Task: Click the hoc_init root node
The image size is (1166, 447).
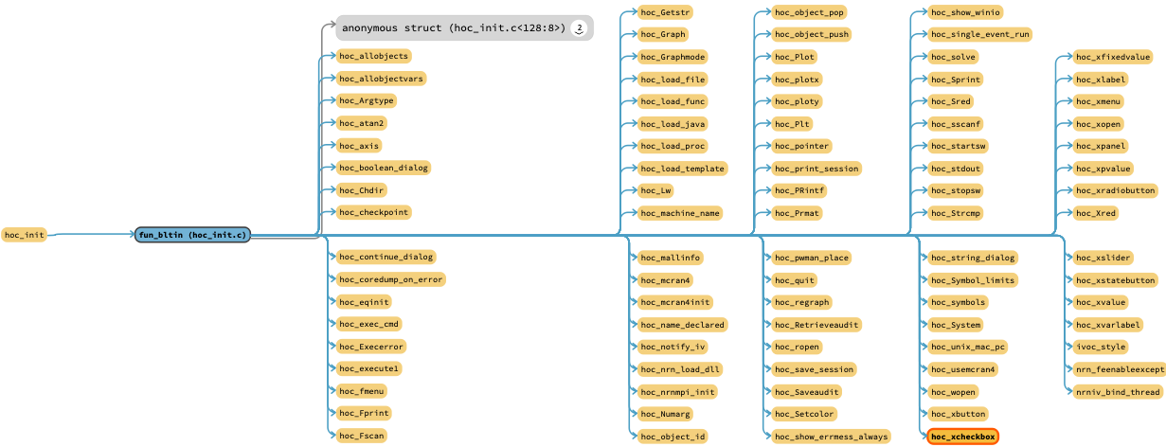Action: coord(24,235)
